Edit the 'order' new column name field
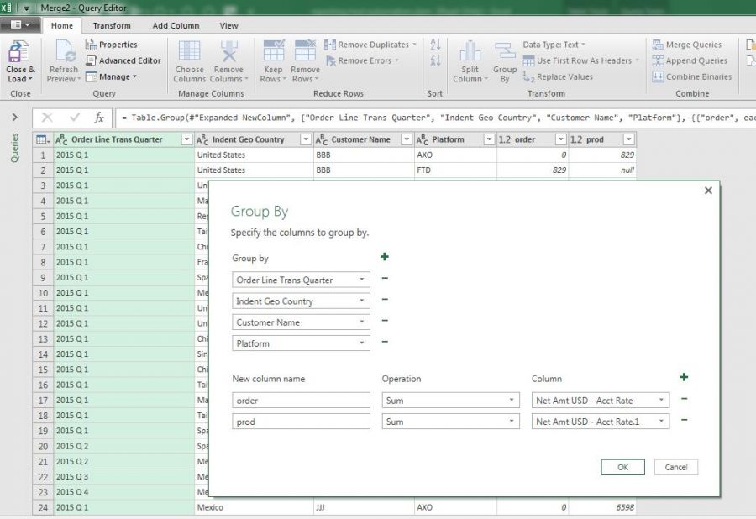This screenshot has width=756, height=519. click(301, 400)
